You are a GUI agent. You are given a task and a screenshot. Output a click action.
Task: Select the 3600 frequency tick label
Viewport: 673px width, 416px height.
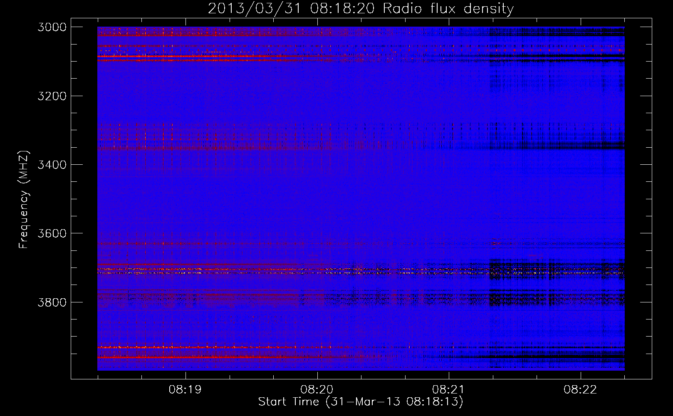pyautogui.click(x=52, y=233)
